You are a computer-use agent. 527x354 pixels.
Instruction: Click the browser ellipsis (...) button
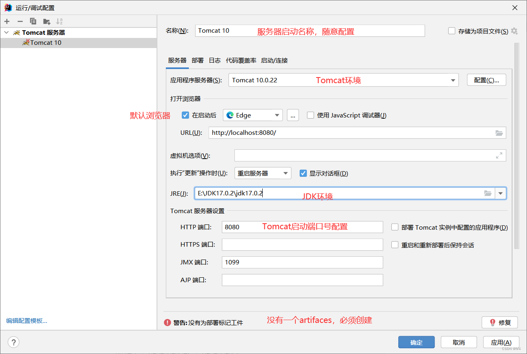293,115
